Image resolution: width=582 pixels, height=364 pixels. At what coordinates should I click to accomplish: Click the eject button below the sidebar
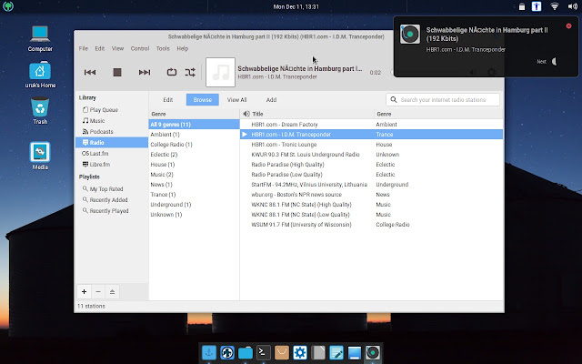click(x=112, y=291)
